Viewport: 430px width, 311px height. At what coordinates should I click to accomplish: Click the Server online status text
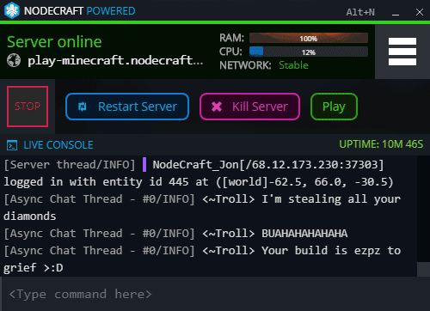pos(54,42)
